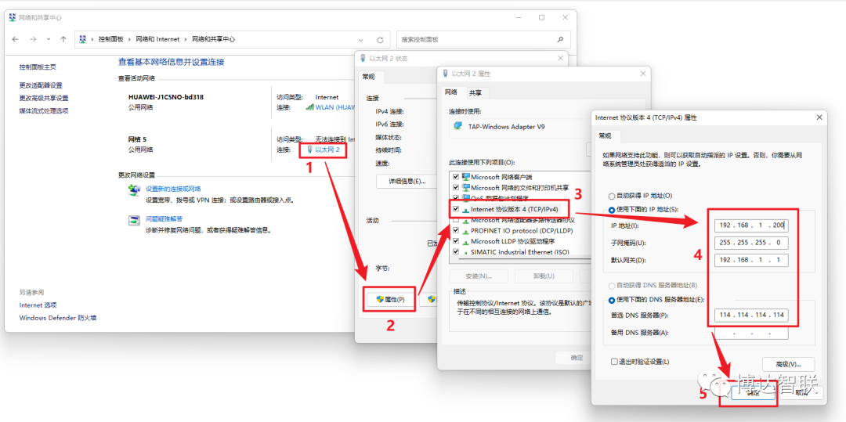The width and height of the screenshot is (846, 422).
Task: Maximize the 网络和共享中心 window
Action: [x=541, y=17]
